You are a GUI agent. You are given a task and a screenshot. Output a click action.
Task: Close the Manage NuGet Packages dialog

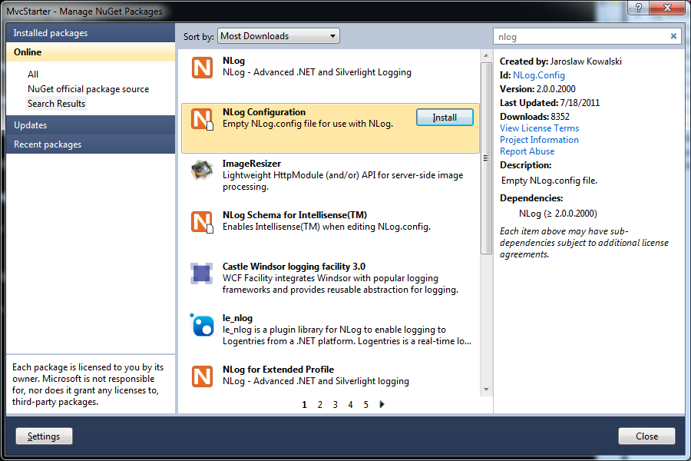coord(646,436)
